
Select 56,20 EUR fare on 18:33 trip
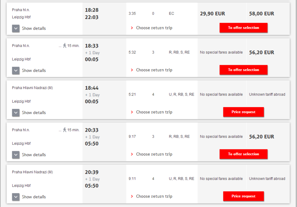point(262,52)
